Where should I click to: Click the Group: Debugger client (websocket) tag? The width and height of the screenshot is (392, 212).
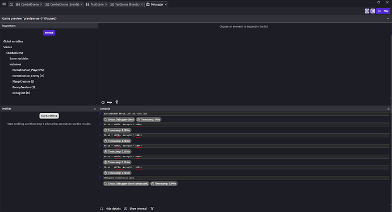126,184
